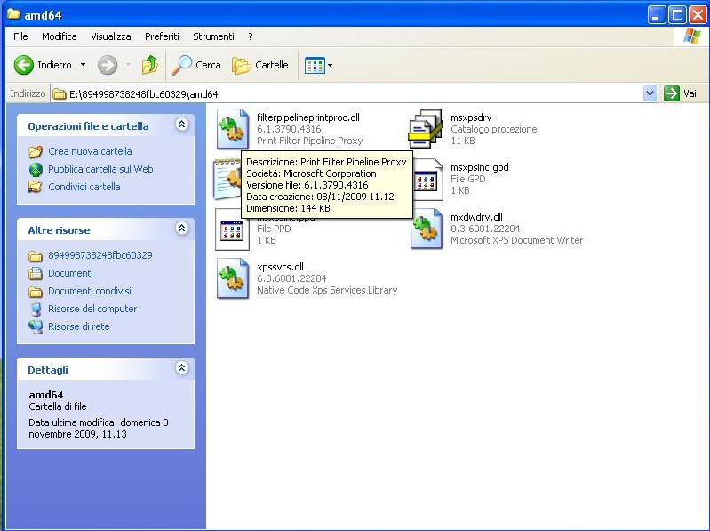Close the amd64 window

pyautogui.click(x=698, y=15)
